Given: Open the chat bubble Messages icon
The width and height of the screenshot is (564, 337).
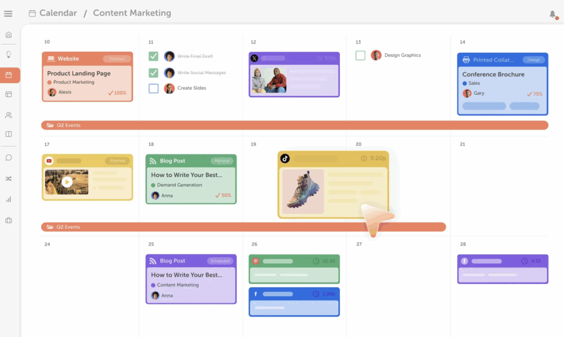Looking at the screenshot, I should [x=8, y=157].
